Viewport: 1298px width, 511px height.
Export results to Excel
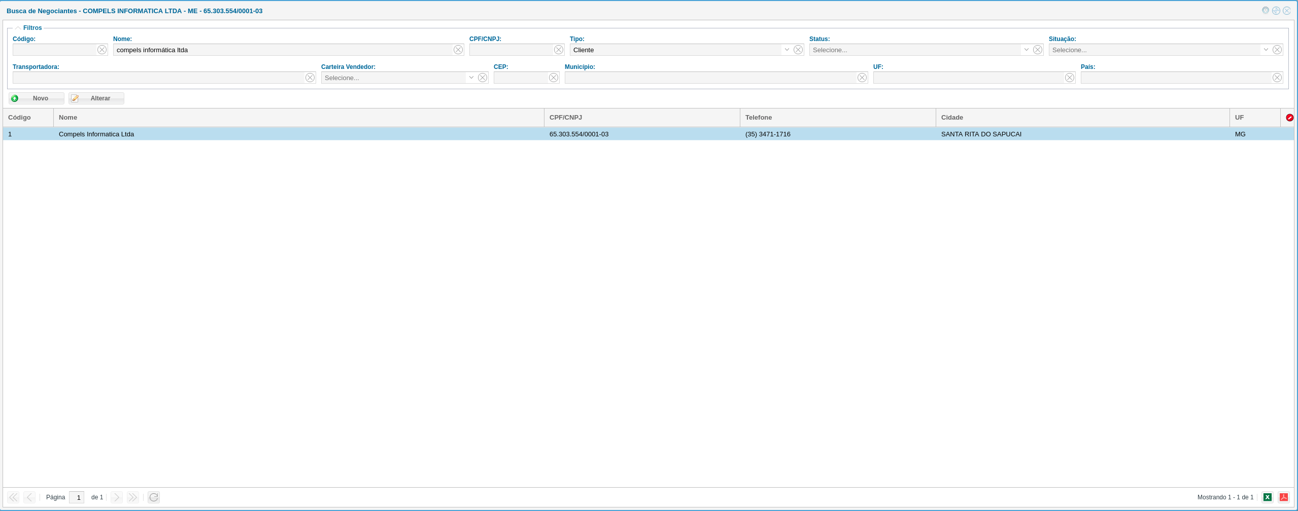tap(1268, 497)
